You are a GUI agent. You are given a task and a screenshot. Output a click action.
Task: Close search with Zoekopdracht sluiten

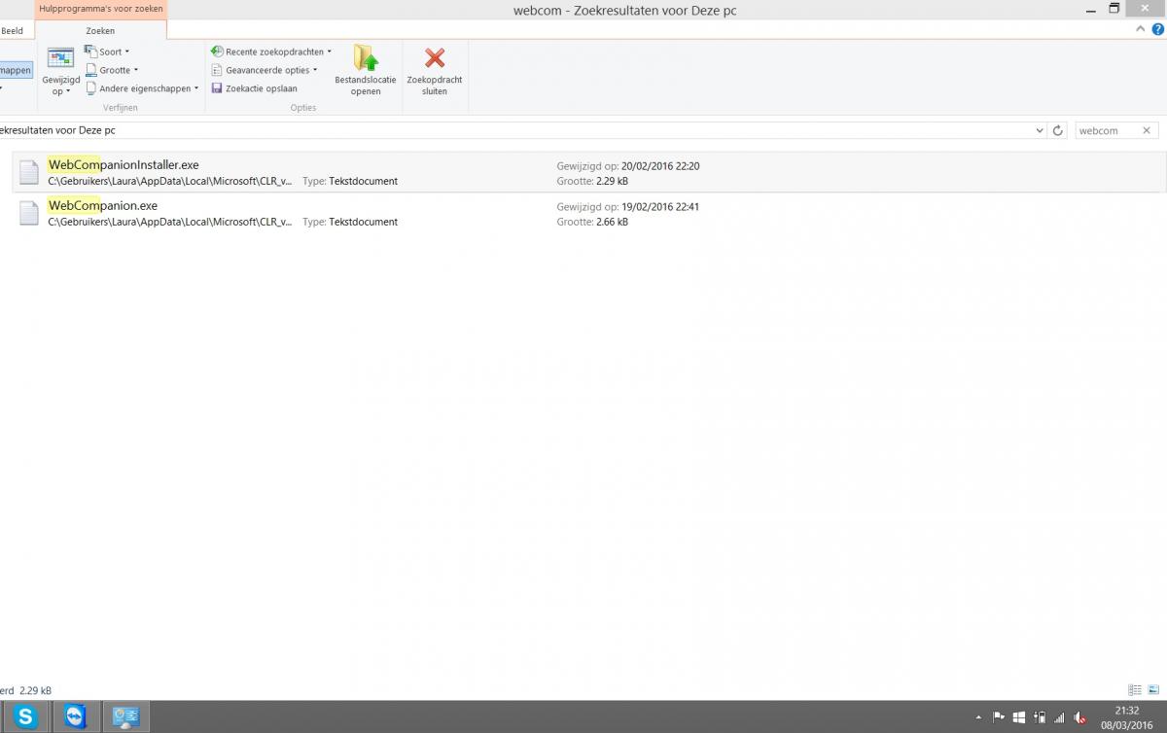435,70
